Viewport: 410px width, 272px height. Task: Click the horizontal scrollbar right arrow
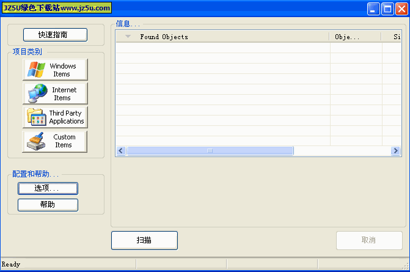click(x=395, y=150)
